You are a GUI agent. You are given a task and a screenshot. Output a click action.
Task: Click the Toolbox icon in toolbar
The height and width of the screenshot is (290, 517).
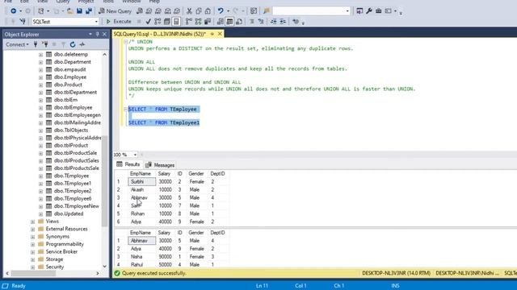379,11
